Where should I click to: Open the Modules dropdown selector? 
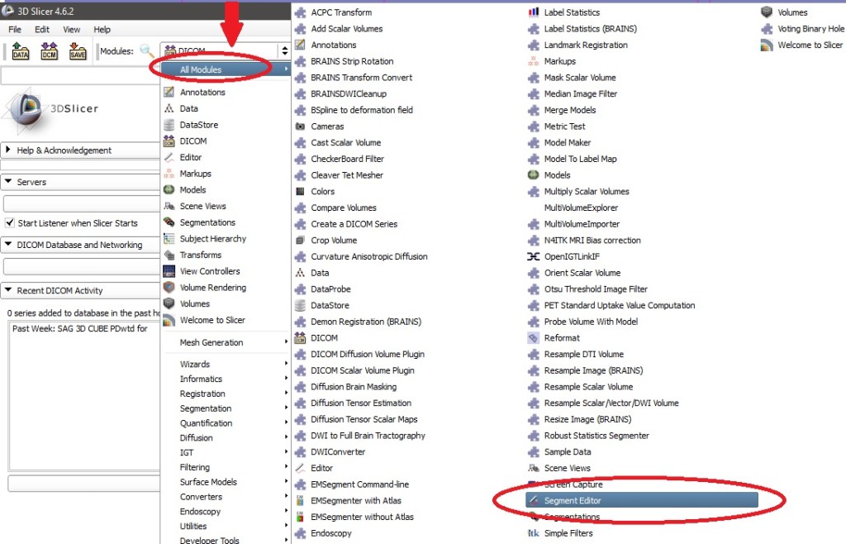(x=285, y=51)
